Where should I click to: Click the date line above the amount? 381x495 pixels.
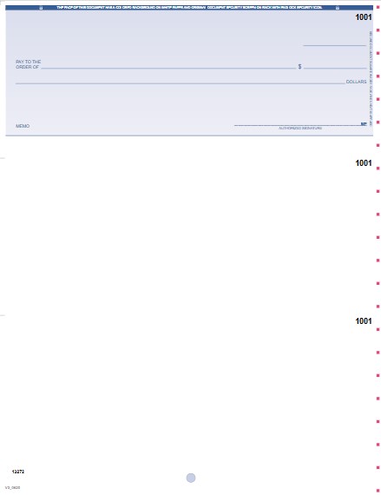click(x=335, y=45)
